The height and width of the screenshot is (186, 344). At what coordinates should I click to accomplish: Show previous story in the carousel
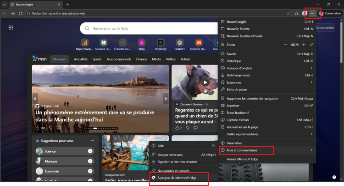35,99
